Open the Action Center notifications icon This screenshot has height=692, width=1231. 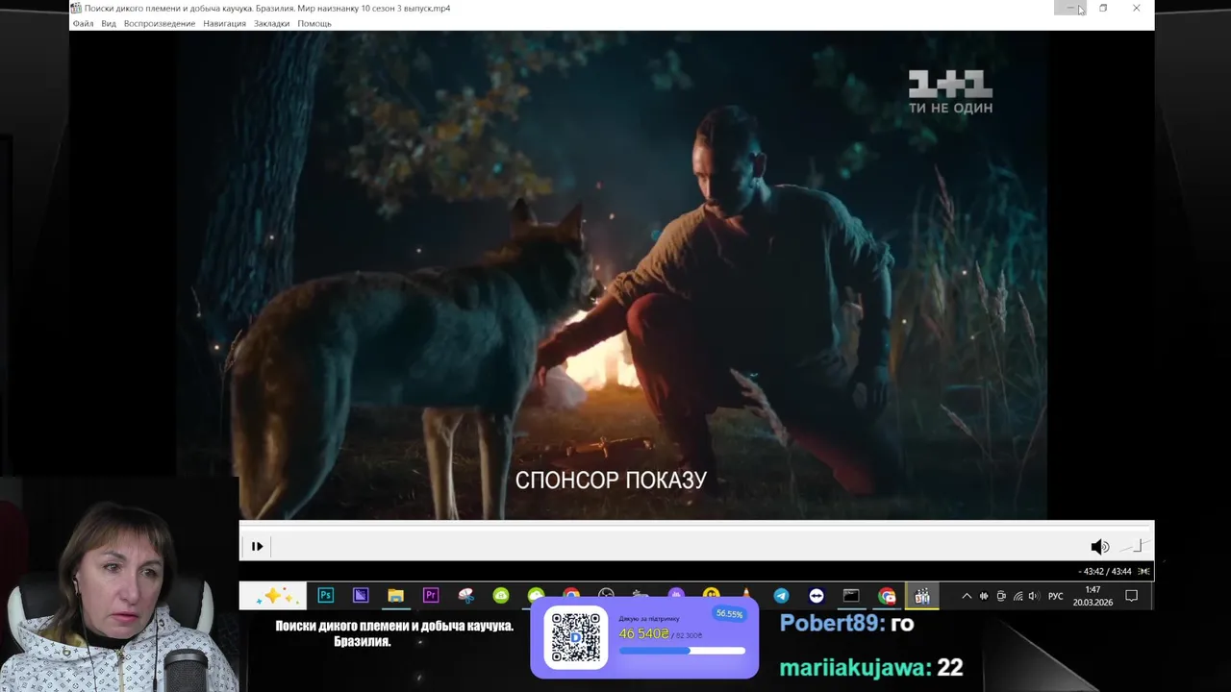click(x=1132, y=596)
